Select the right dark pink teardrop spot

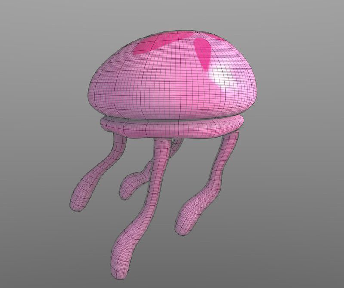pyautogui.click(x=204, y=52)
